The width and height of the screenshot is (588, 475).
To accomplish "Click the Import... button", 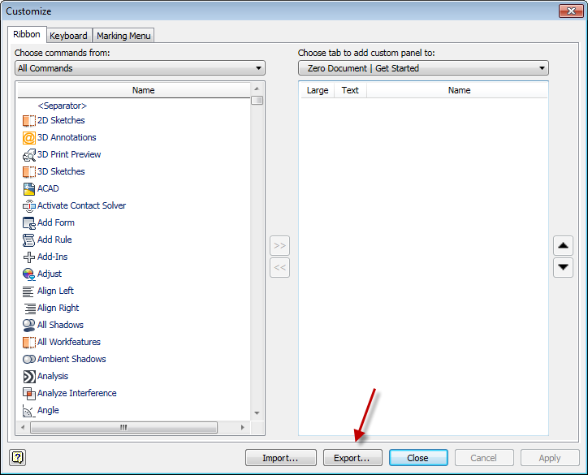I will tap(280, 458).
